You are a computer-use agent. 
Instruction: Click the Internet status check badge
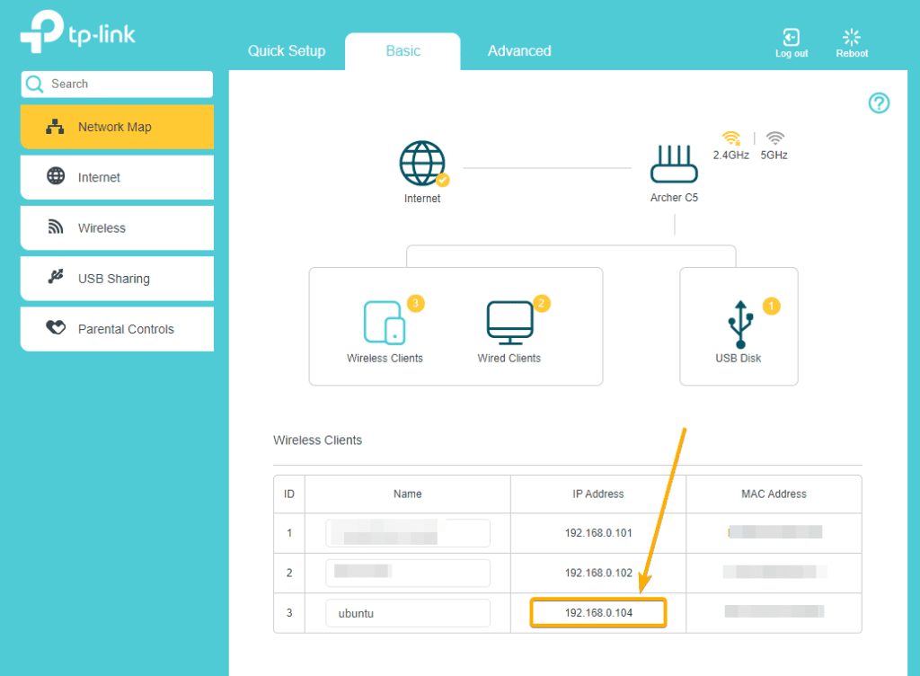pyautogui.click(x=443, y=180)
